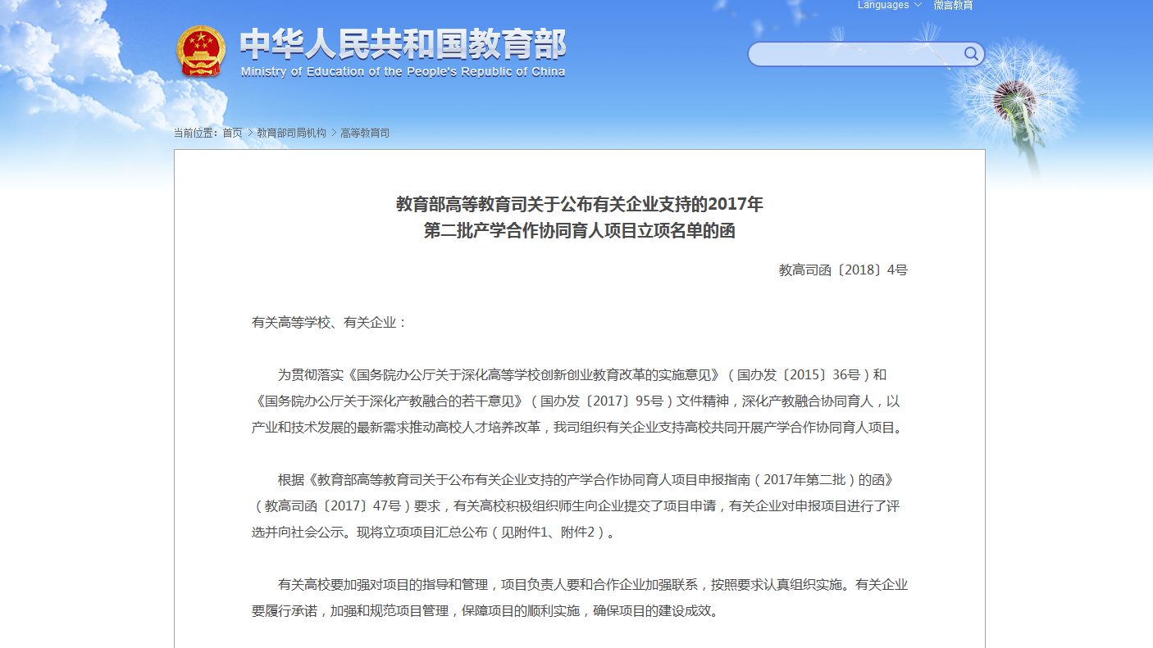Image resolution: width=1153 pixels, height=648 pixels.
Task: Open 高等教育司 breadcrumb link
Action: (x=365, y=133)
